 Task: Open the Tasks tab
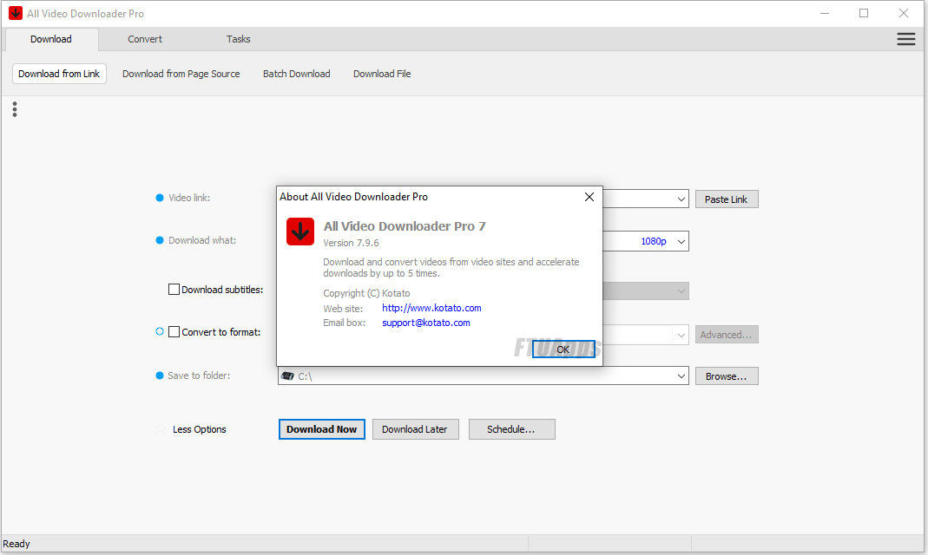239,39
